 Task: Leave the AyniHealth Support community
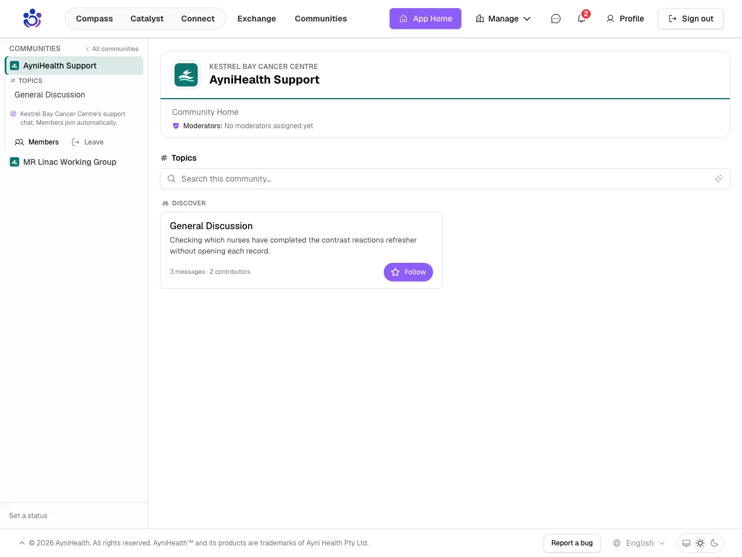click(88, 142)
